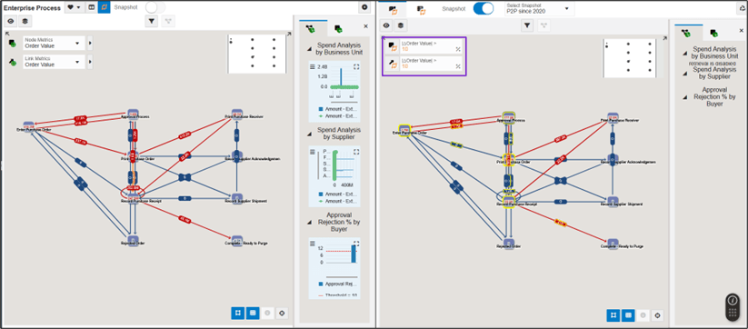
Task: Turn on the Snapshot switch in left pane
Action: (x=155, y=7)
